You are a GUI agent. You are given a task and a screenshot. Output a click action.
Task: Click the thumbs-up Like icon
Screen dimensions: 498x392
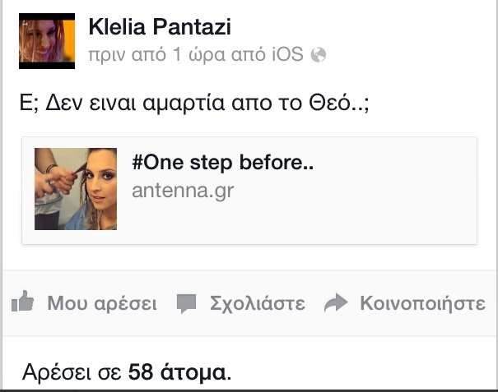point(22,302)
